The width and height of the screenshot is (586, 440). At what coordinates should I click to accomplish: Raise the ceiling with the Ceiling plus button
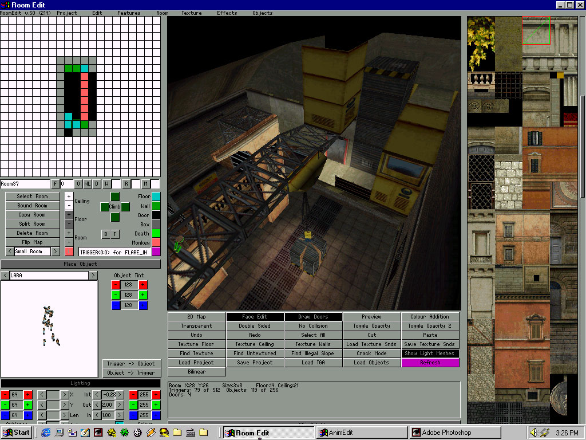point(69,196)
